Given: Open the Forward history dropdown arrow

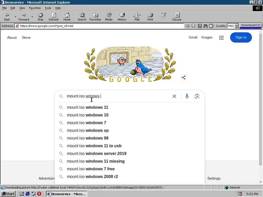Looking at the screenshot, I should click(x=32, y=17).
